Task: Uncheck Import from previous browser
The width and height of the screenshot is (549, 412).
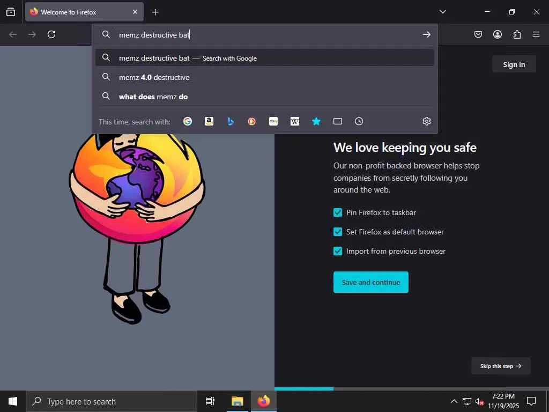Action: tap(338, 251)
